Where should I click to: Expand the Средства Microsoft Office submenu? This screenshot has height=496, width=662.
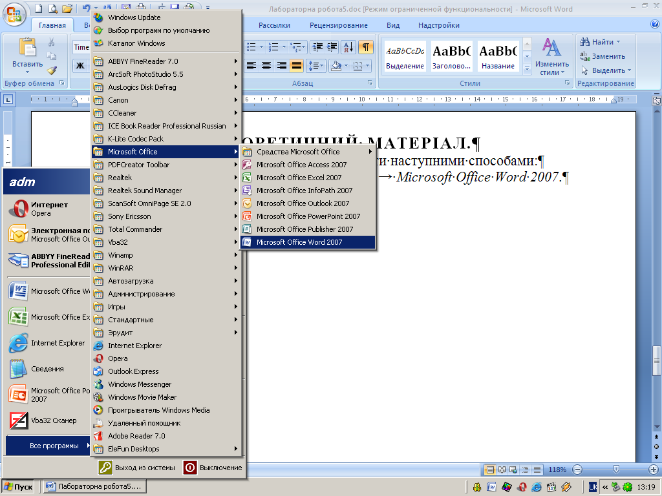coord(308,152)
